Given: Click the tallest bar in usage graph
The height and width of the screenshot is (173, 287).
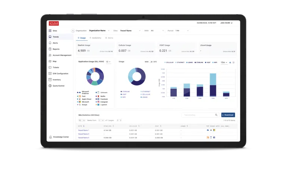Looking at the screenshot, I should click(213, 85).
